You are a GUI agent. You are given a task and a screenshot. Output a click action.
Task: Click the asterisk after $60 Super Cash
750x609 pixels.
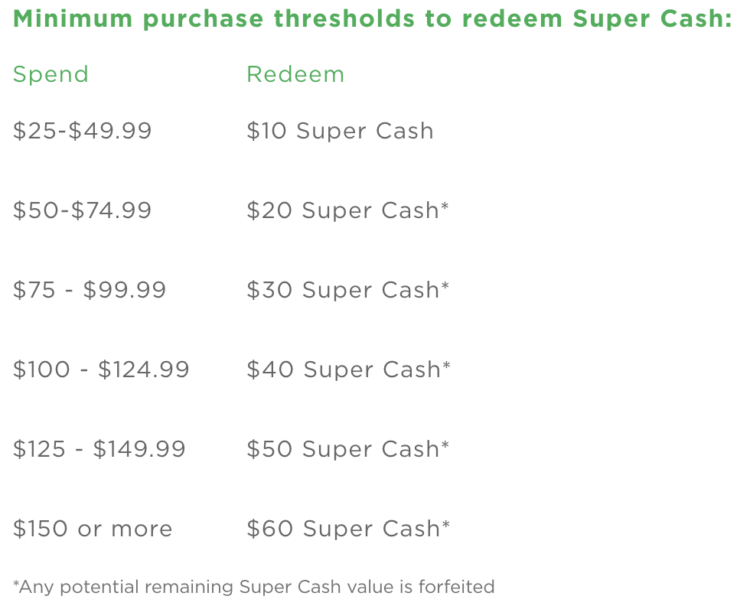(445, 524)
